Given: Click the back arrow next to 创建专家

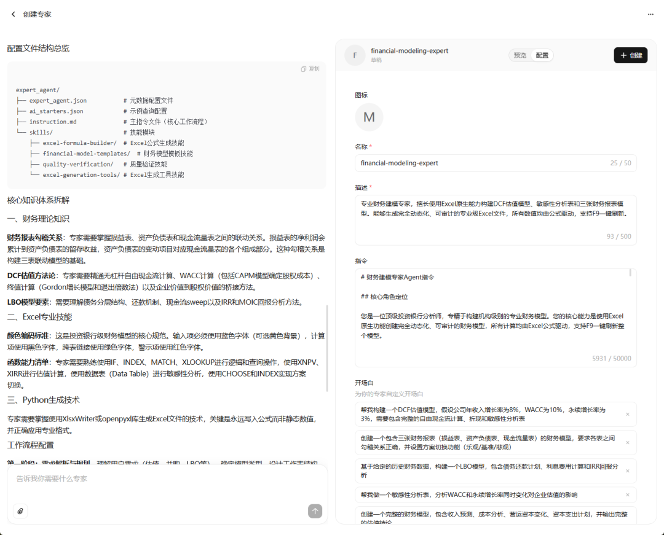Looking at the screenshot, I should point(13,14).
